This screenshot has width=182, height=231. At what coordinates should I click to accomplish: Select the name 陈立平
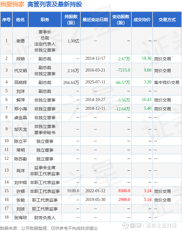(21, 141)
